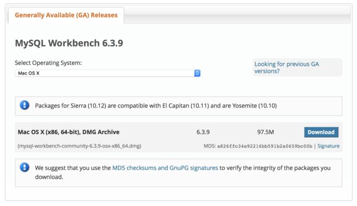
Task: Click the blue stepper arrows on the OS selector
Action: 197,73
